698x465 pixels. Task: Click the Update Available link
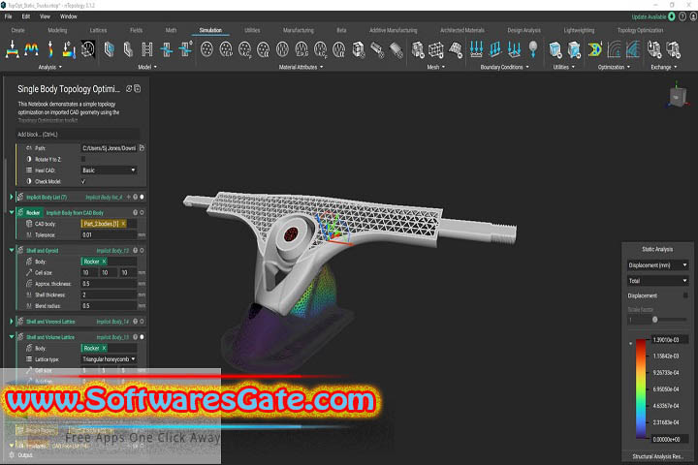(649, 16)
